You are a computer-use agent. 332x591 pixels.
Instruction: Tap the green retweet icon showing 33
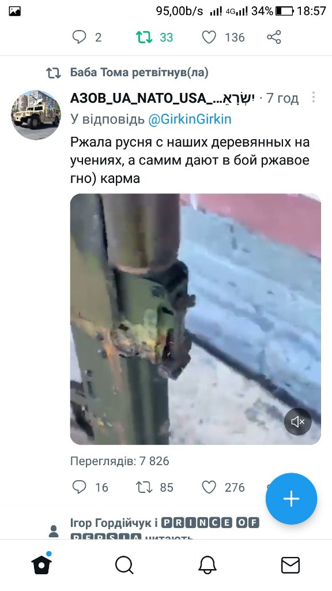[x=144, y=37]
